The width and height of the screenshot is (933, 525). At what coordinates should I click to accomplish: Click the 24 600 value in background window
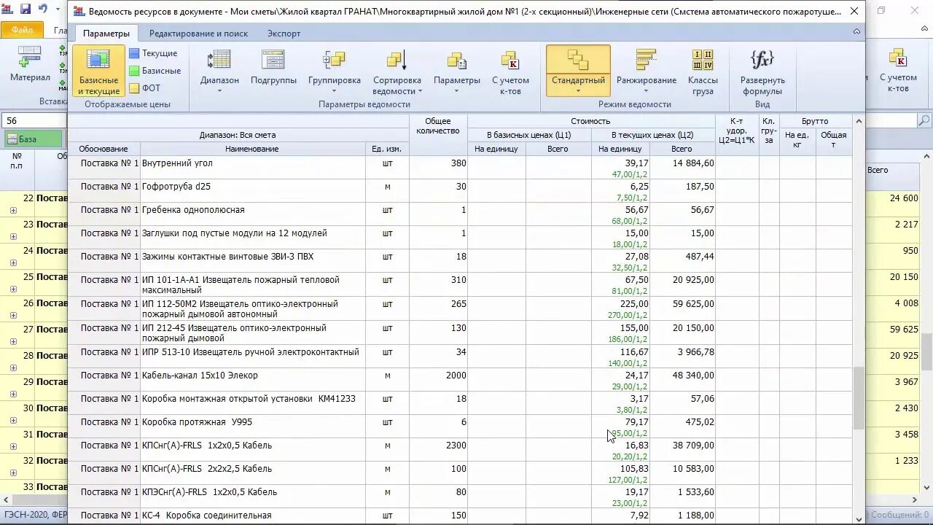point(904,198)
